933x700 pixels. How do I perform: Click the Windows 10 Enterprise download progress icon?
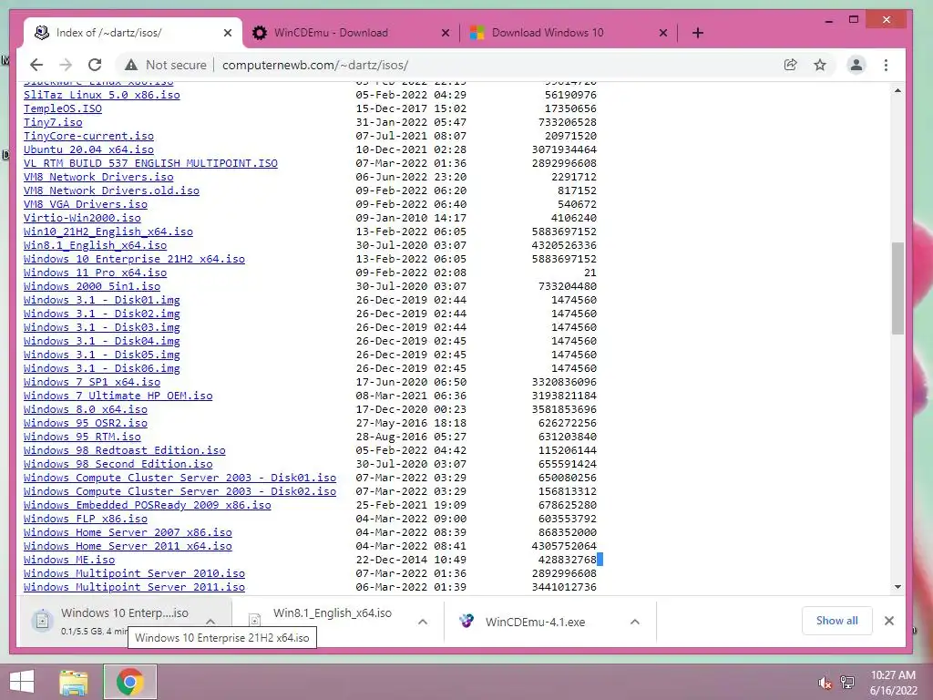pos(42,621)
